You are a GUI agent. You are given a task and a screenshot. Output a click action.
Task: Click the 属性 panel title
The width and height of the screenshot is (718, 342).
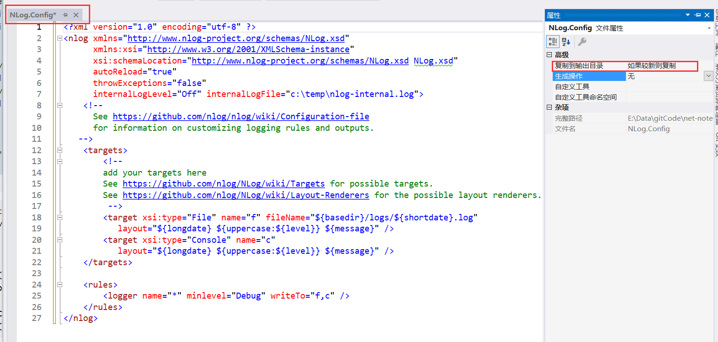[554, 15]
